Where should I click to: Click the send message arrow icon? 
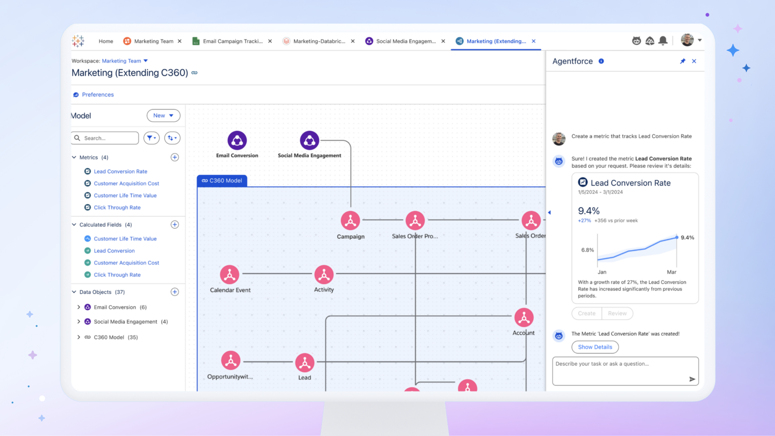(x=692, y=379)
